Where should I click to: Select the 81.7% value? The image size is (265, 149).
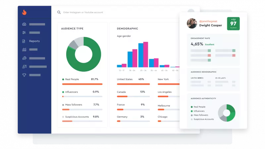click(95, 79)
